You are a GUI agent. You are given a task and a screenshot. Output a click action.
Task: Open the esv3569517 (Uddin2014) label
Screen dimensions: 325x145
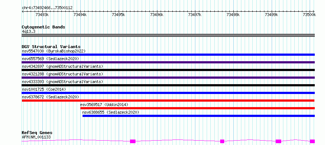(104, 105)
